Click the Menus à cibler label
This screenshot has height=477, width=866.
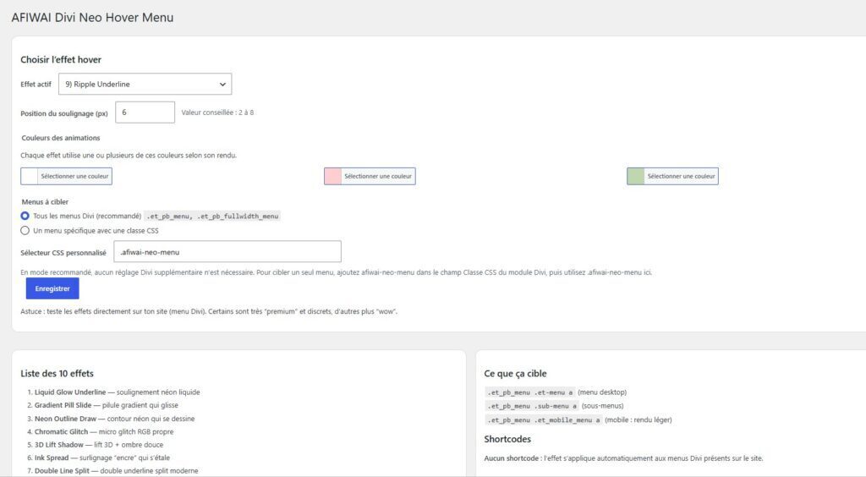point(45,202)
